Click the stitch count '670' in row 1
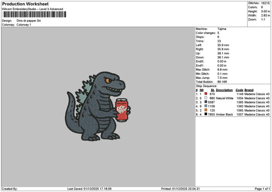272x192 pixels. point(212,94)
